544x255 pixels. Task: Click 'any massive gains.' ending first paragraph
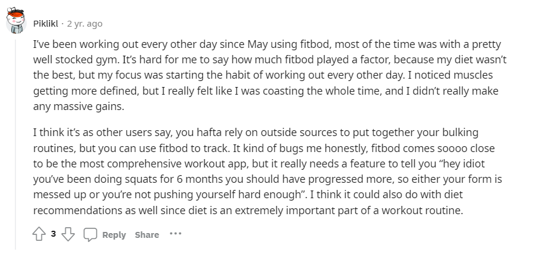(x=78, y=106)
